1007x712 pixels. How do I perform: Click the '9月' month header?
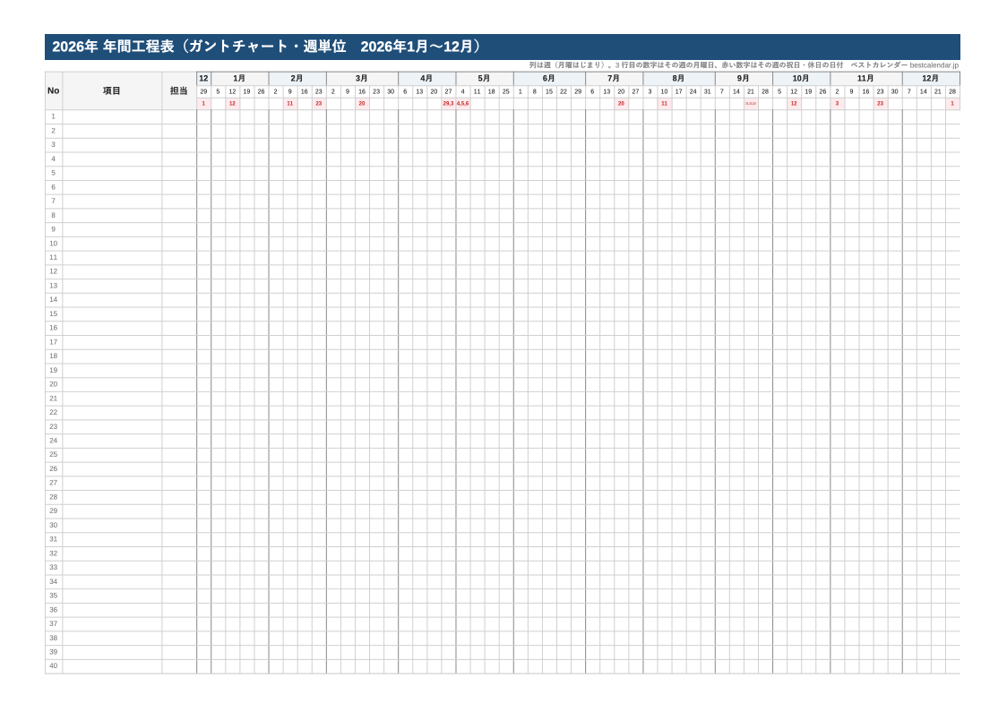744,78
